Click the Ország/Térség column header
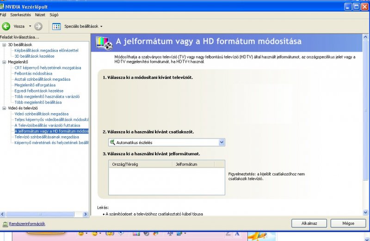 [141, 164]
